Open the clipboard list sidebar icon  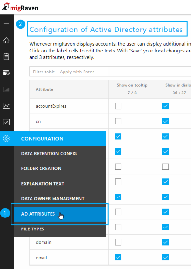click(x=6, y=57)
